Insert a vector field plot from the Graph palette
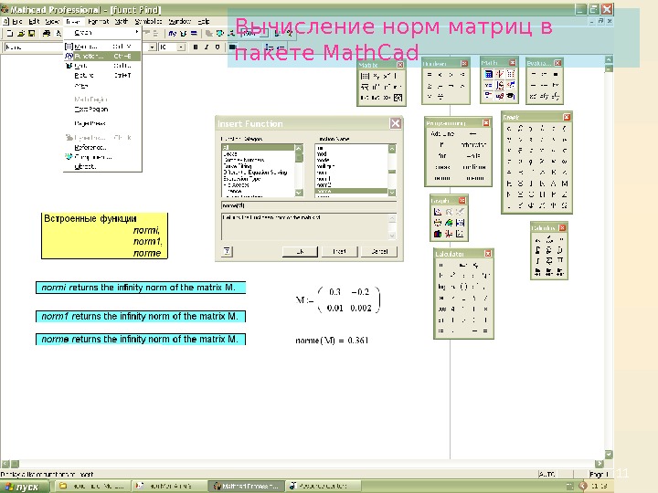This screenshot has width=658, height=493. click(x=460, y=234)
